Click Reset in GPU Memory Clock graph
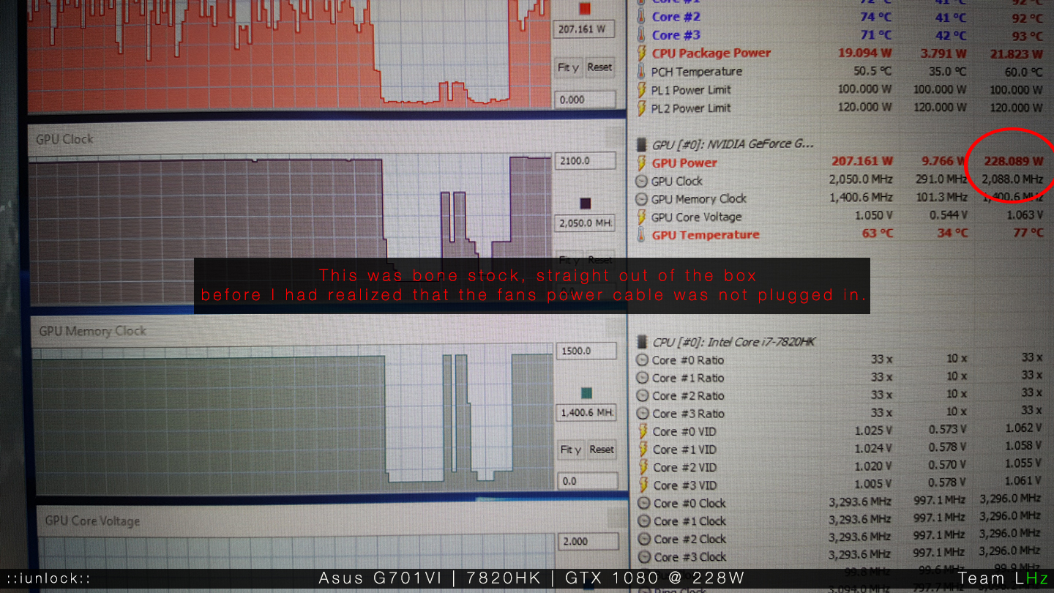The height and width of the screenshot is (593, 1054). pos(602,450)
